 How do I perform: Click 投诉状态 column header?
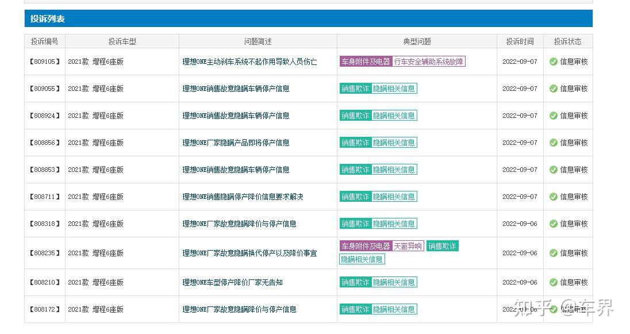[x=568, y=41]
